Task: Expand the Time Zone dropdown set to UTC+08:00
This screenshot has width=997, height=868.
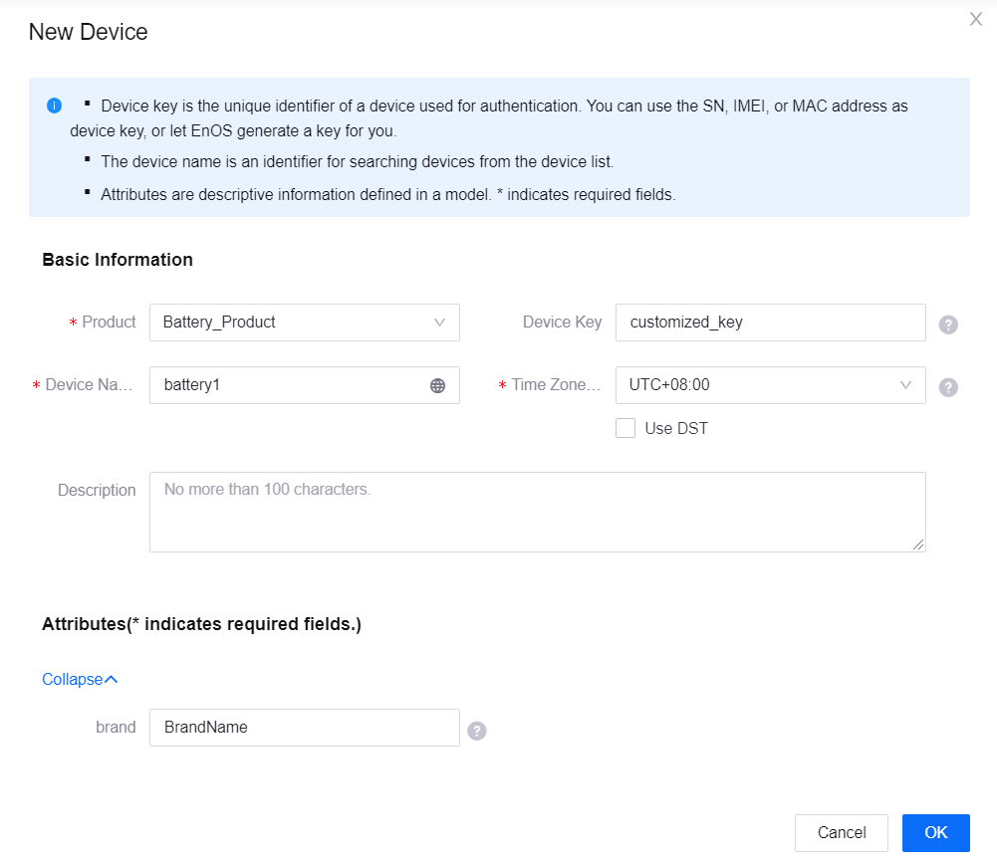Action: (x=770, y=385)
